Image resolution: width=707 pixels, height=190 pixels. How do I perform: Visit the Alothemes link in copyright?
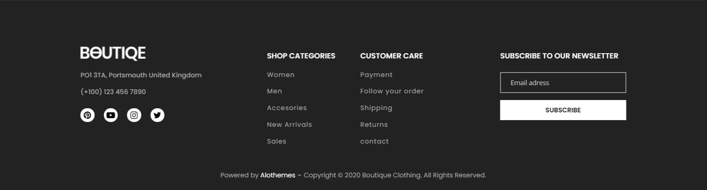point(278,175)
